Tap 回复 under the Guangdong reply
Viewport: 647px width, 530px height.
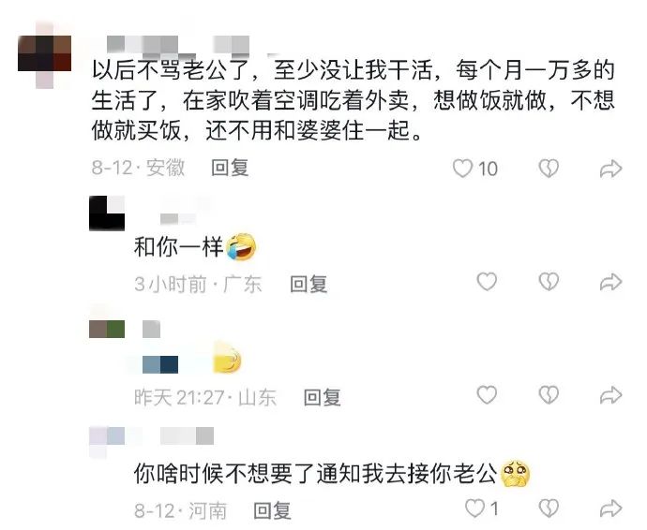pyautogui.click(x=308, y=284)
